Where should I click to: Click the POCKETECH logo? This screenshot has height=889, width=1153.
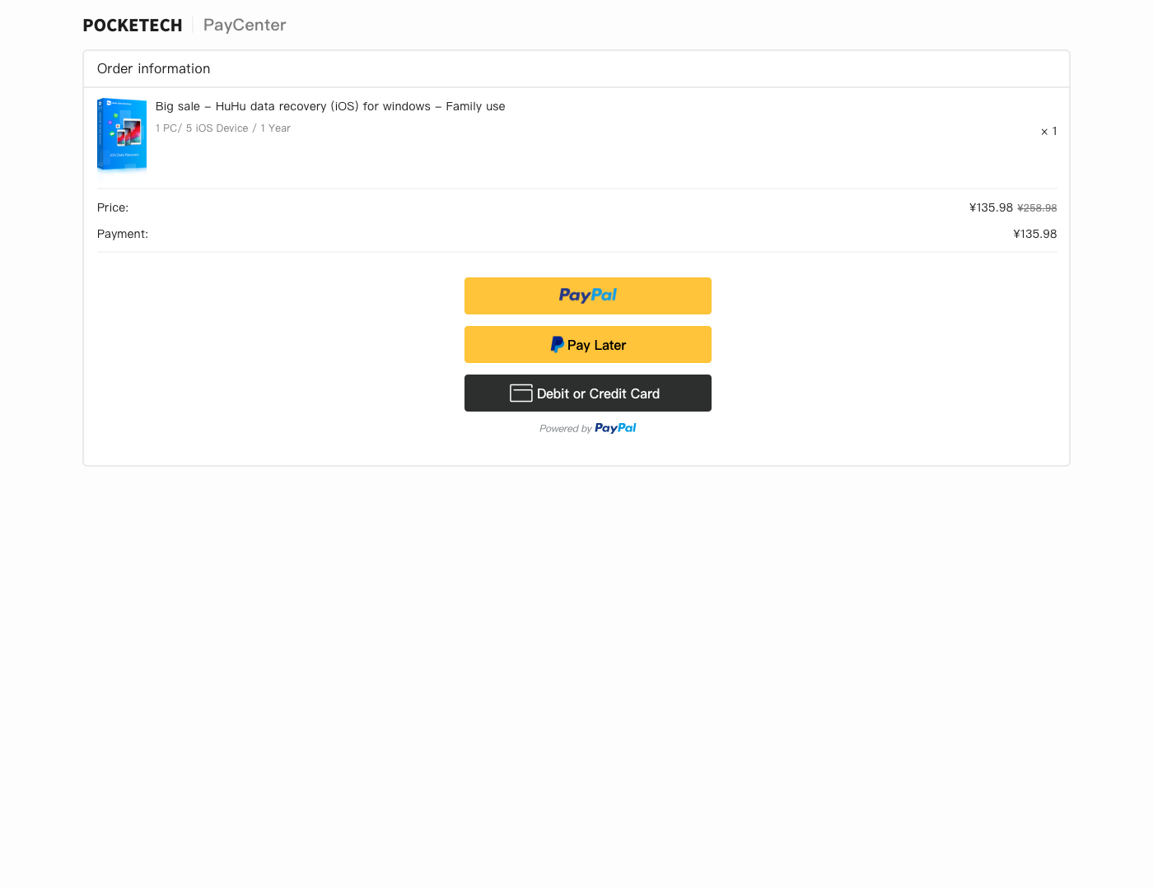click(133, 26)
